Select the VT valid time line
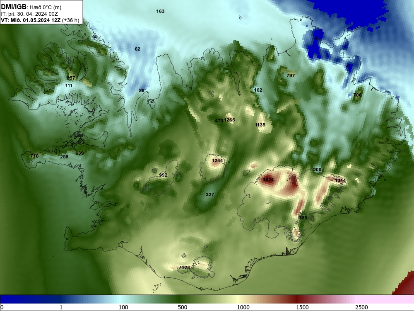 (x=40, y=20)
